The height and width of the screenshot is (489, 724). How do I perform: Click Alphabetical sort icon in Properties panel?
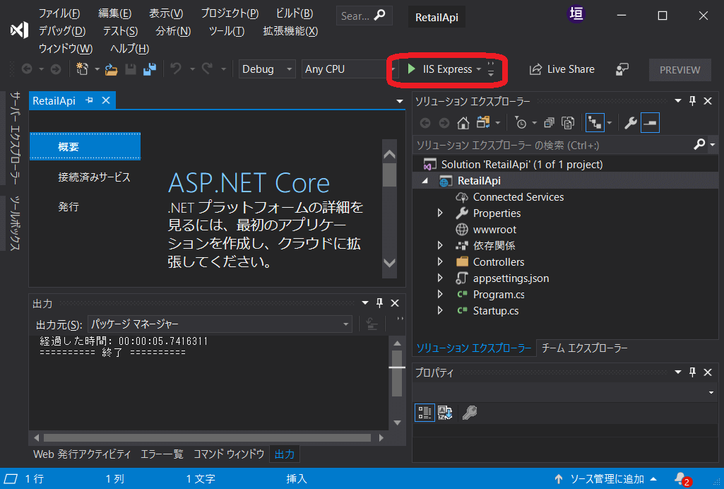(x=445, y=413)
